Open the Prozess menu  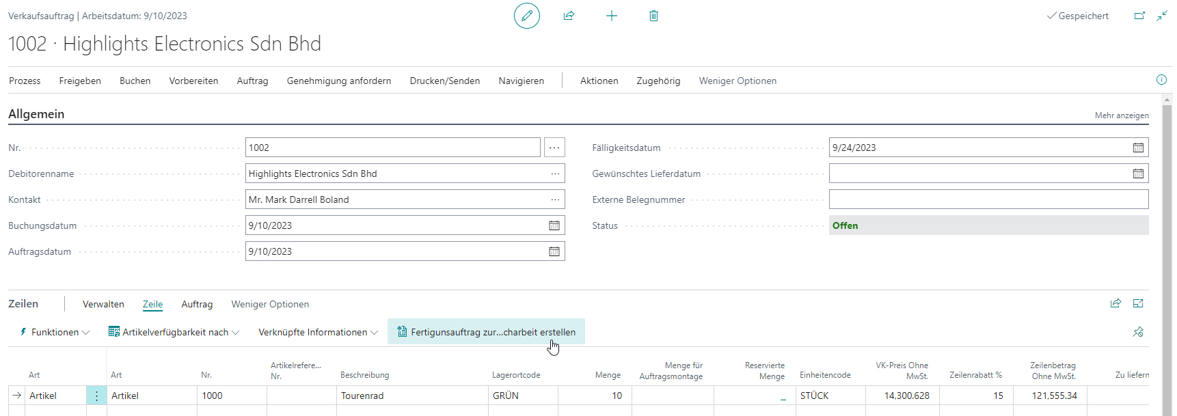pos(25,81)
